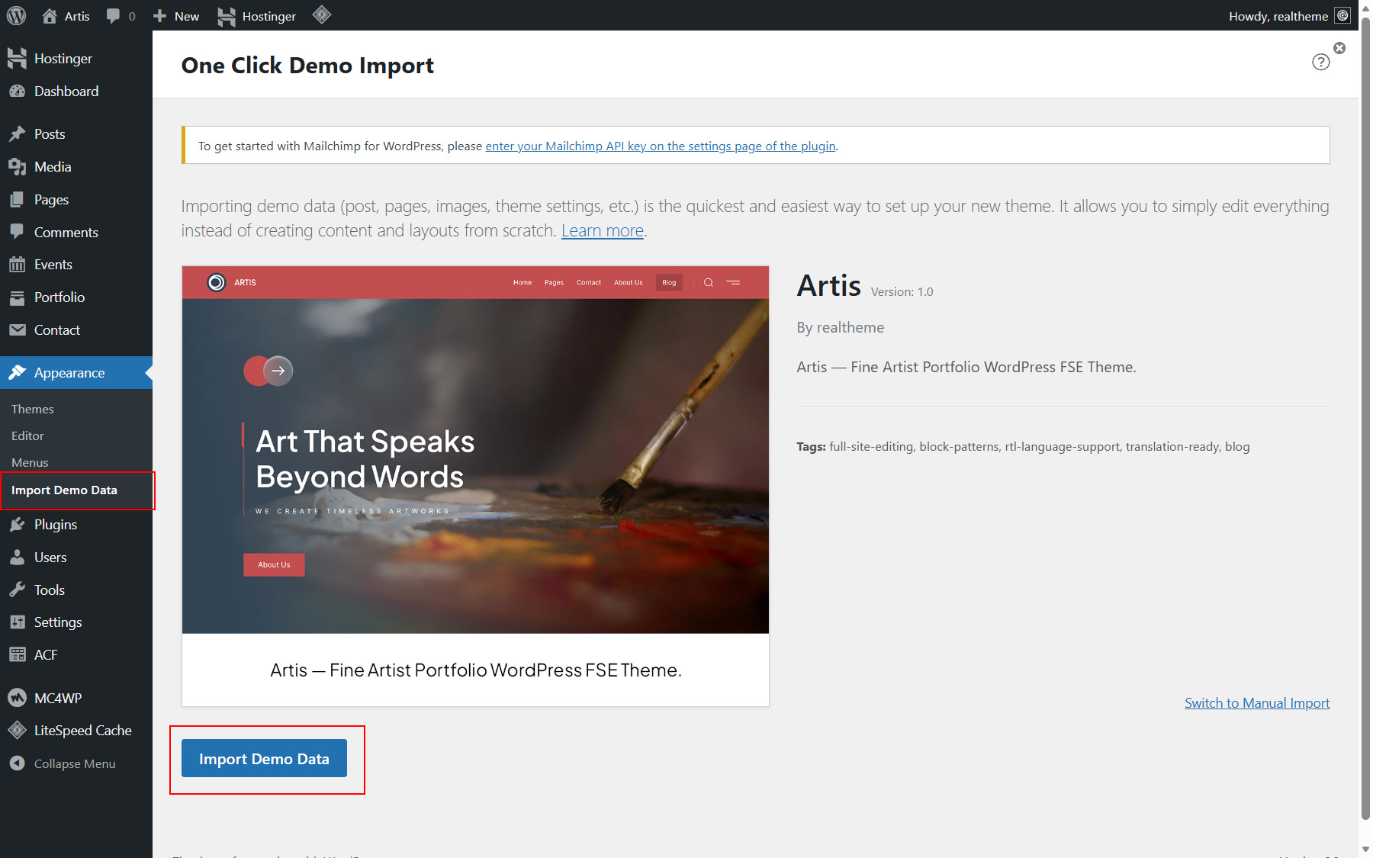
Task: Open the Themes submenu item
Action: point(33,410)
